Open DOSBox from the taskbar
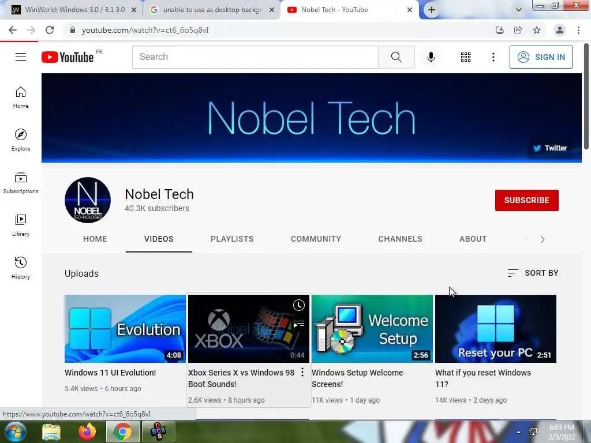This screenshot has width=591, height=443. point(158,431)
